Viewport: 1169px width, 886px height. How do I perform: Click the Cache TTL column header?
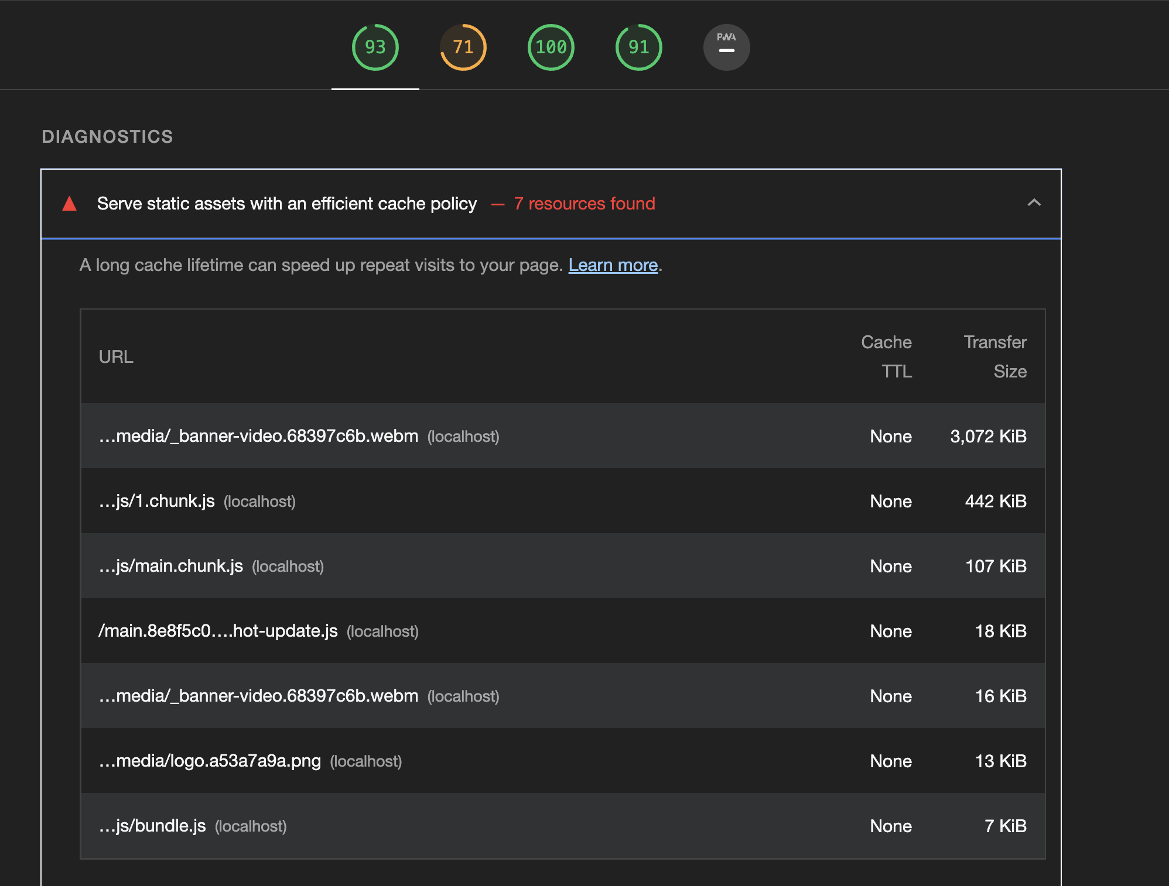pyautogui.click(x=886, y=356)
